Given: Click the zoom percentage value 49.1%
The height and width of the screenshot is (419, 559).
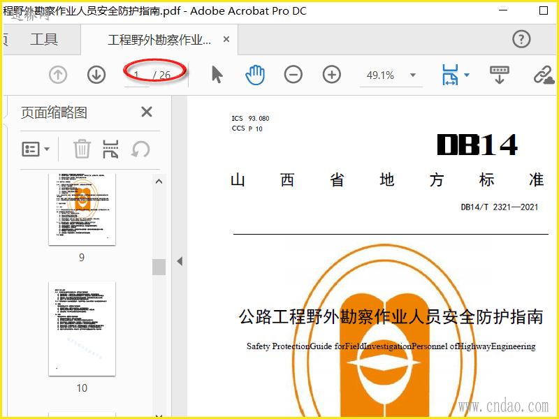Looking at the screenshot, I should (380, 75).
